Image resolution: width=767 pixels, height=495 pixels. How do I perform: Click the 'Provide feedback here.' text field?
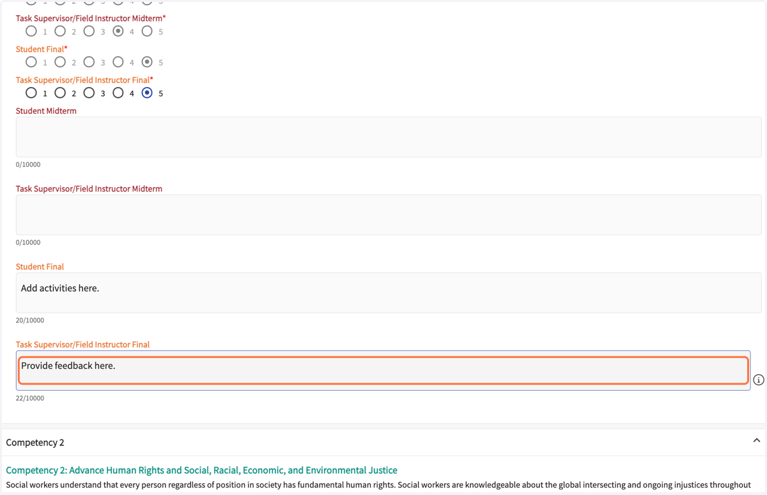pyautogui.click(x=383, y=370)
